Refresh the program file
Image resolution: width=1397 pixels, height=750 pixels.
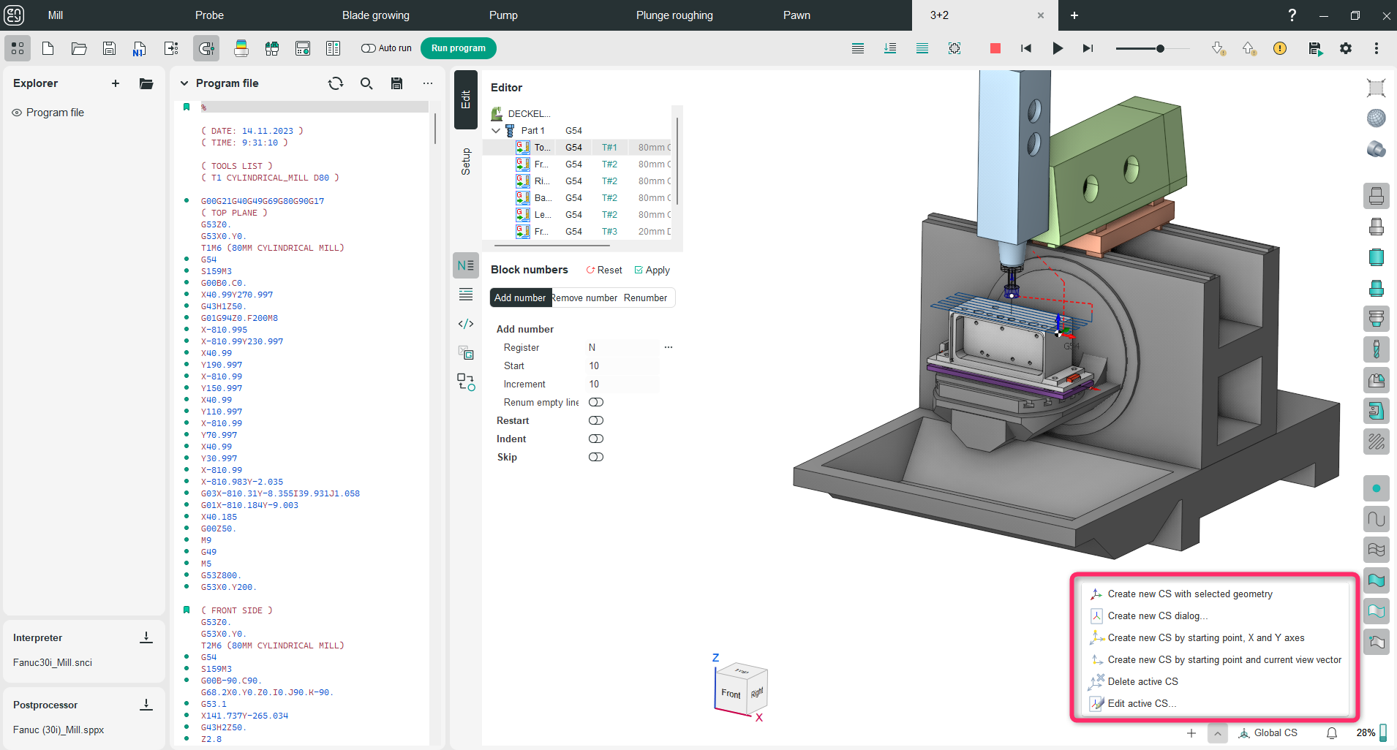(x=336, y=83)
